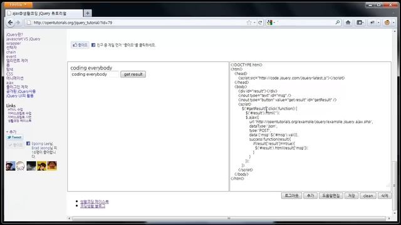Open the event sidebar link
The width and height of the screenshot is (401, 225).
pyautogui.click(x=11, y=56)
